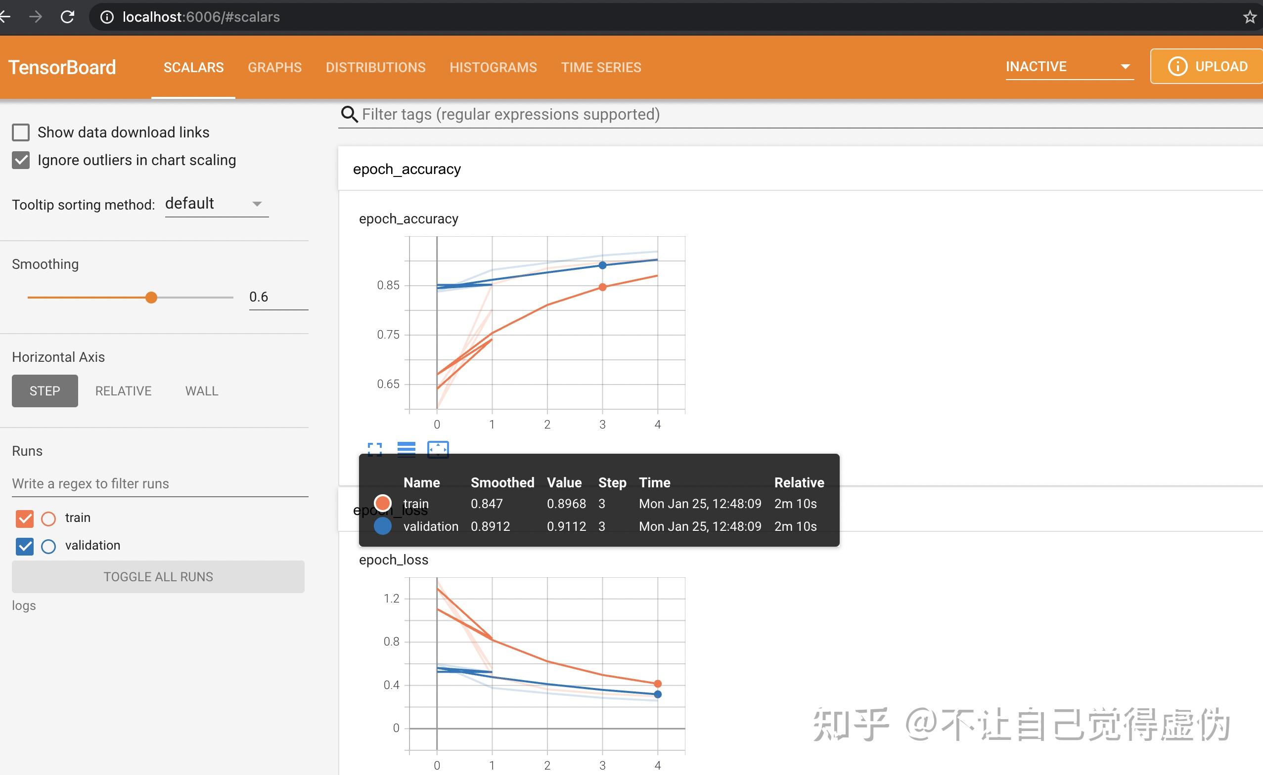Click the epoch_loss chart title
This screenshot has height=775, width=1263.
point(393,560)
